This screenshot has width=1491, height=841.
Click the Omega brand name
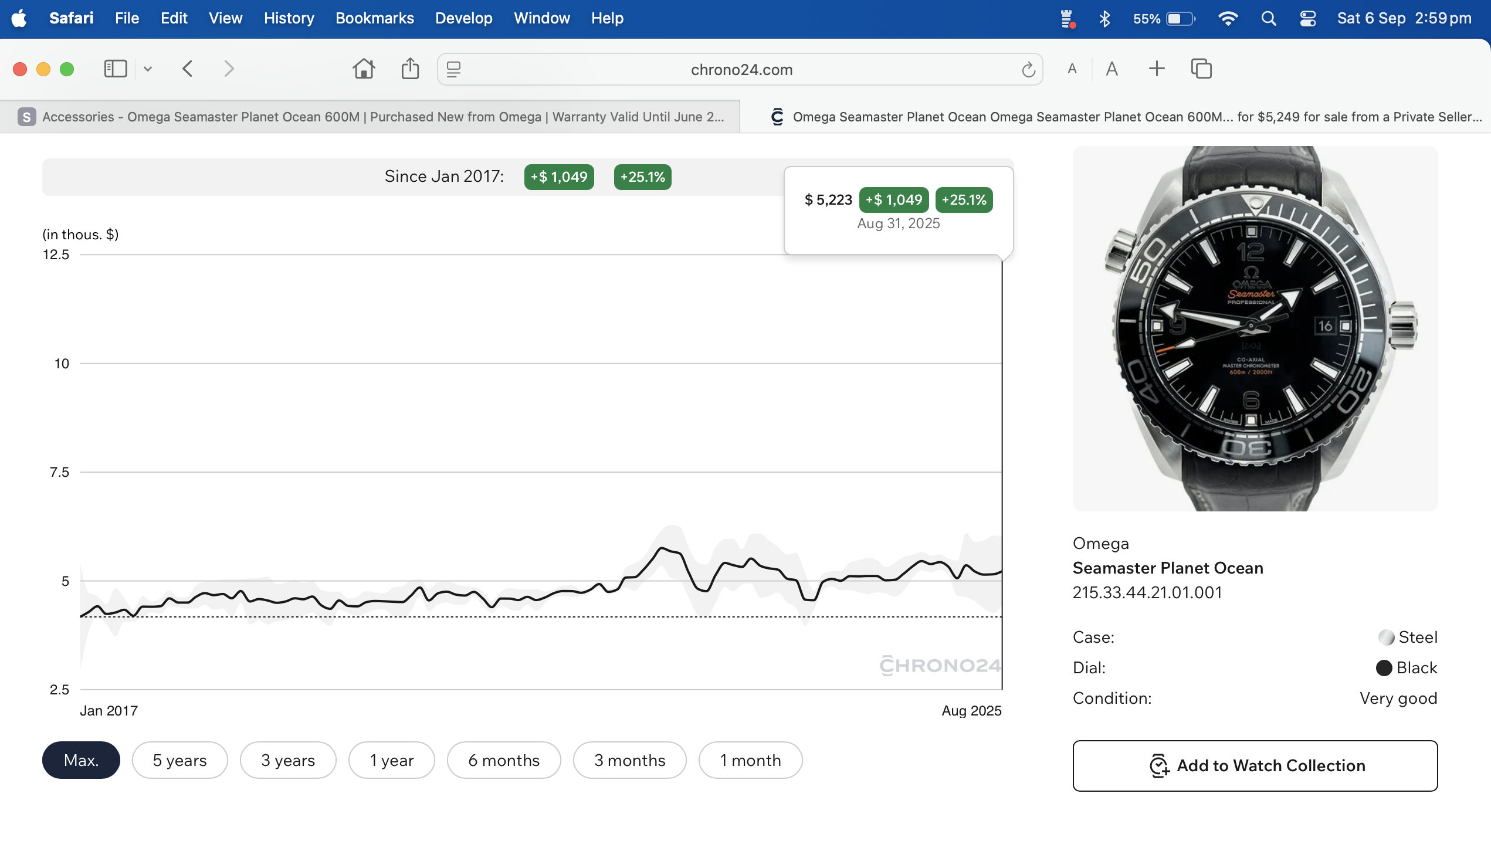1100,544
